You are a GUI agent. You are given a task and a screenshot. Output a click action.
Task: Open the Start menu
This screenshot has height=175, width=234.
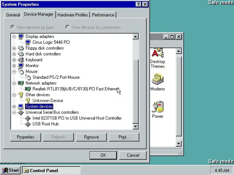[11, 170]
